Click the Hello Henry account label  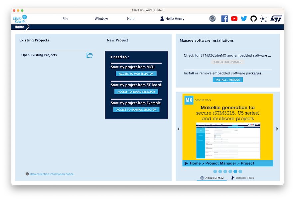(x=175, y=18)
